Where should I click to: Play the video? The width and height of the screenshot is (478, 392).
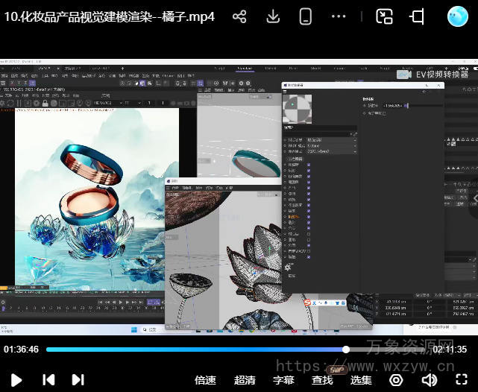coord(16,379)
